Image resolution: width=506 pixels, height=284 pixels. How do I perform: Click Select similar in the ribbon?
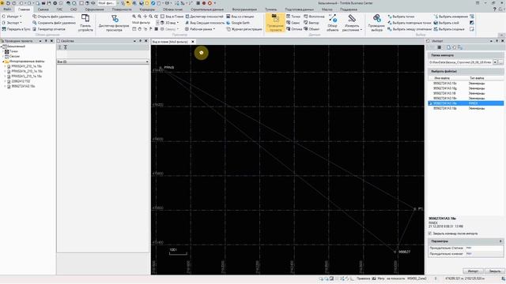pos(449,29)
